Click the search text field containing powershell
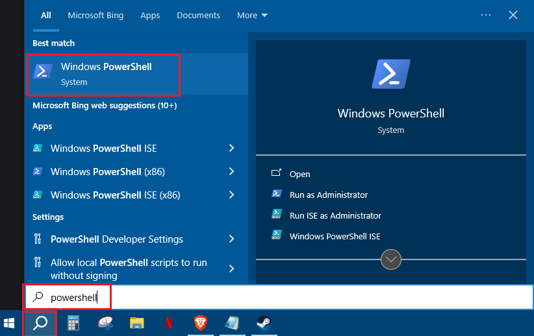 click(279, 297)
